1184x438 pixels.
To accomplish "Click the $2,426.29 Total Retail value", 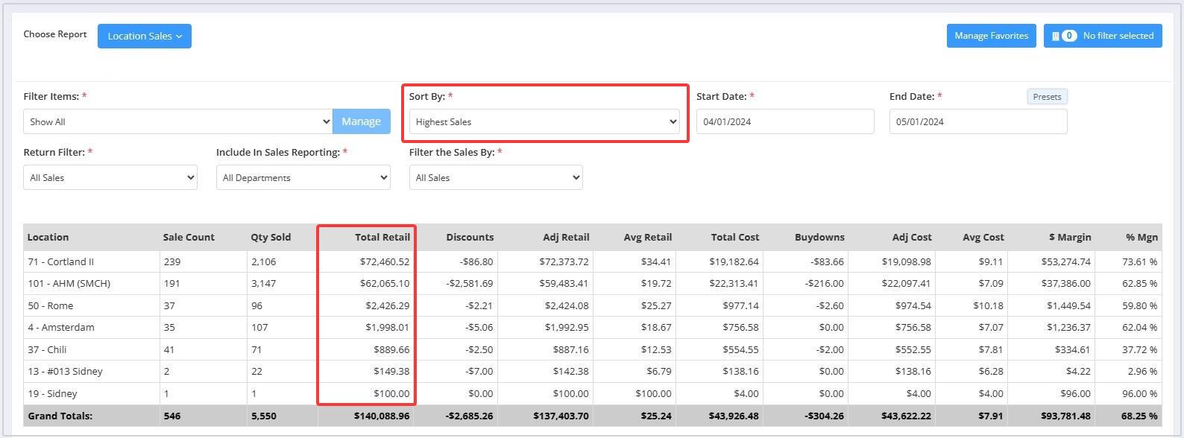I will (387, 305).
